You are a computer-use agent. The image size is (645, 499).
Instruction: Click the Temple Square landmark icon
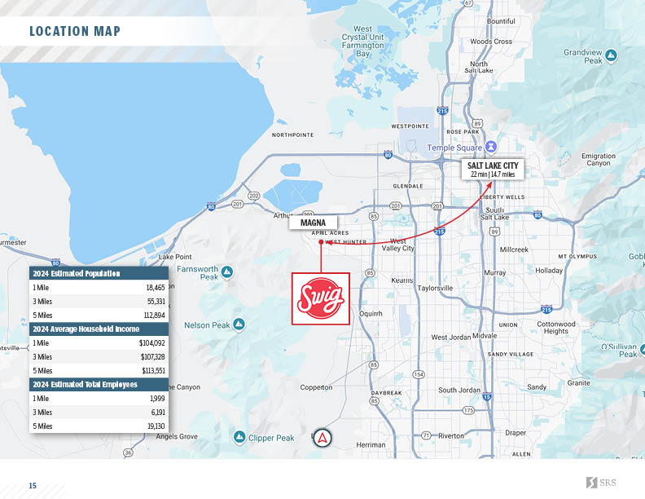coord(491,147)
